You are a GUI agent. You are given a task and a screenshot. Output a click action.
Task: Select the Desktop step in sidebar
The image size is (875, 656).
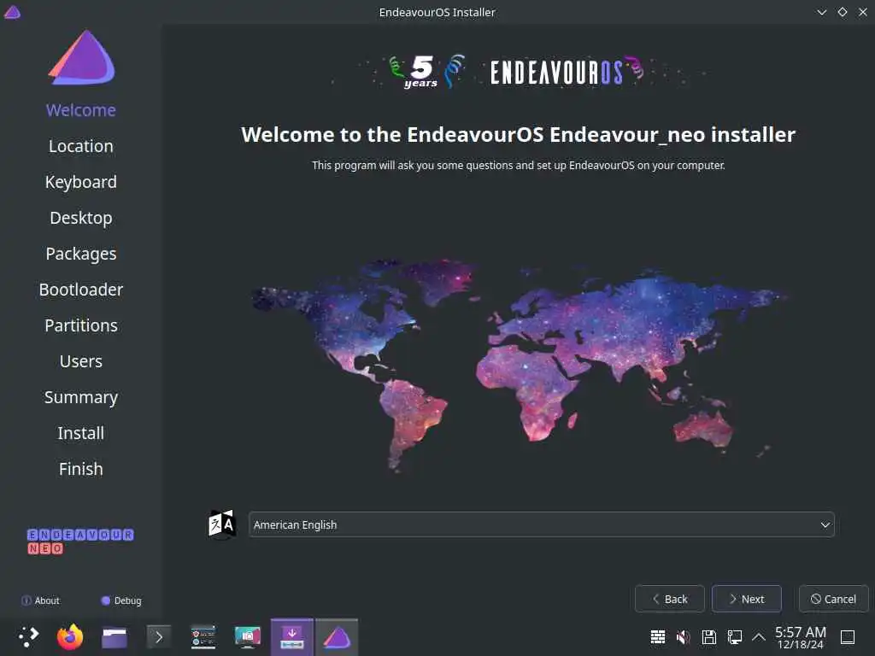[x=81, y=218]
